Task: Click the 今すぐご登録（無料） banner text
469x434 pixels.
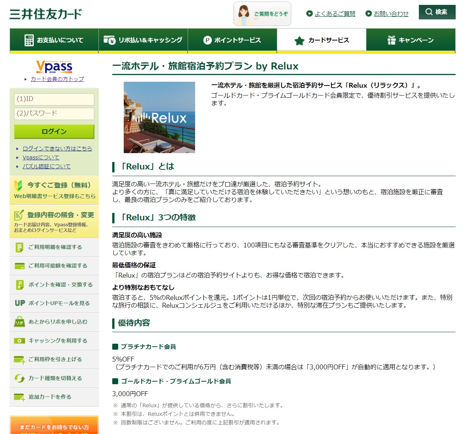Action: pos(59,185)
